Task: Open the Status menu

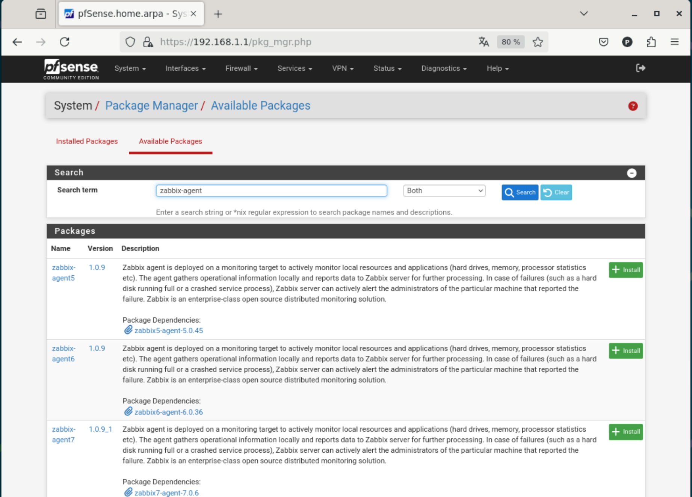Action: [x=387, y=68]
